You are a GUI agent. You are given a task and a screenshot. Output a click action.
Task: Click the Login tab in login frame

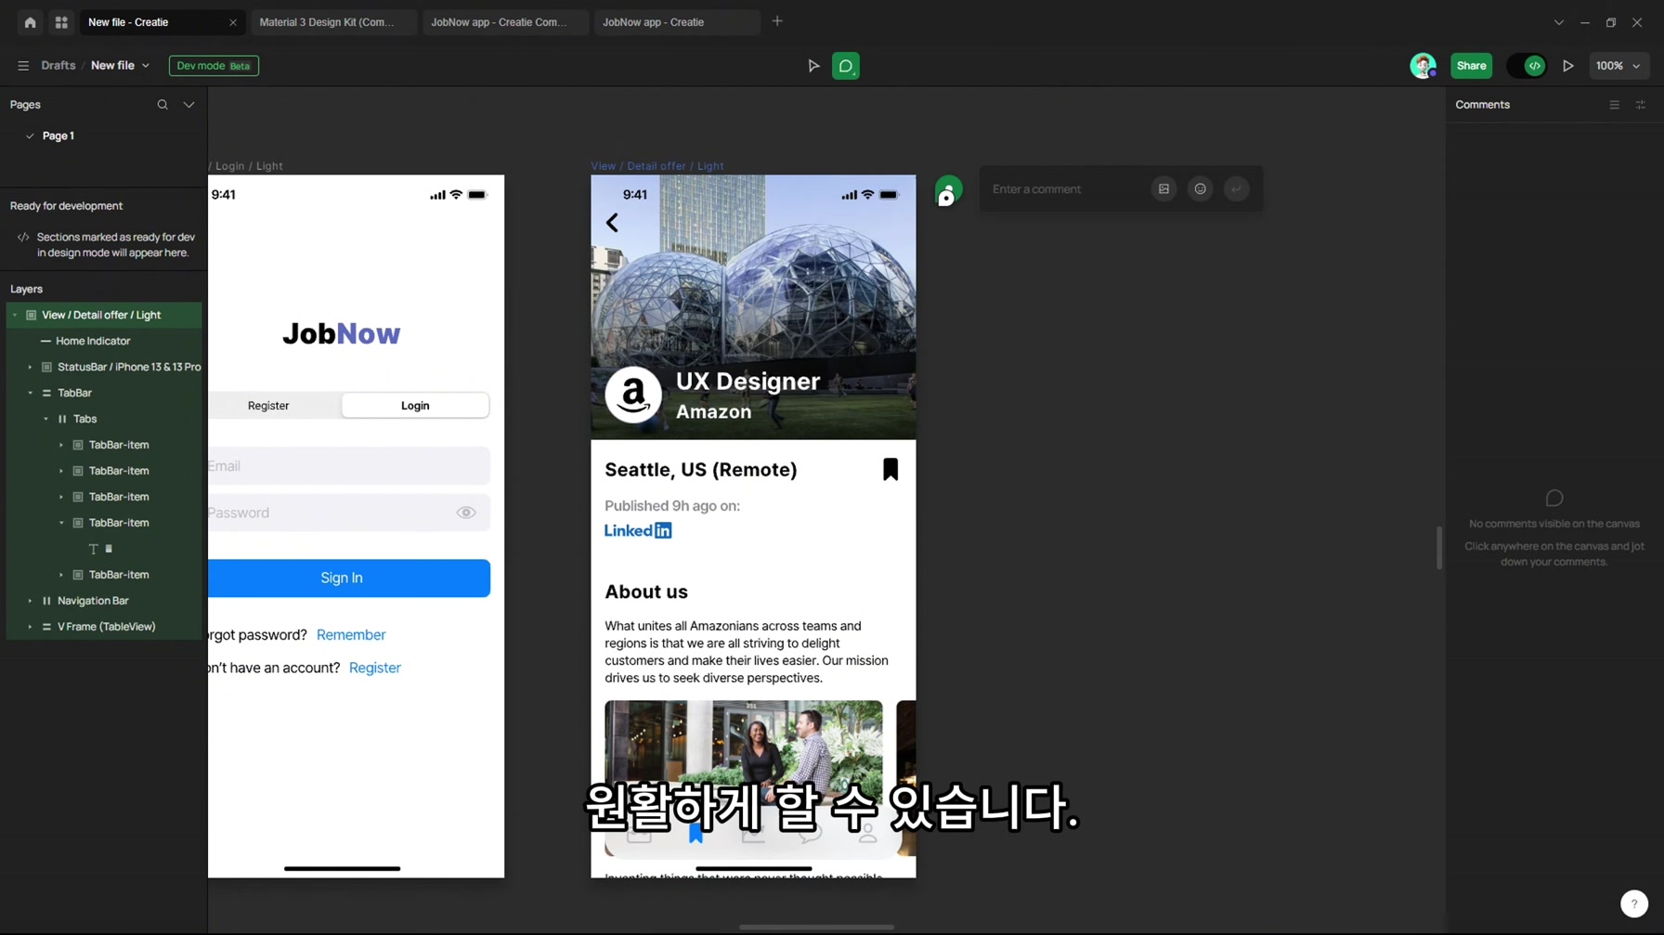point(415,406)
